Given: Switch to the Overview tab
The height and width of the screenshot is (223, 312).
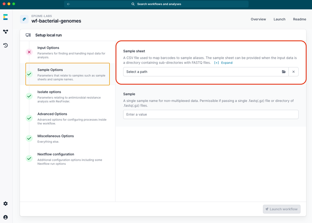Looking at the screenshot, I should (258, 19).
